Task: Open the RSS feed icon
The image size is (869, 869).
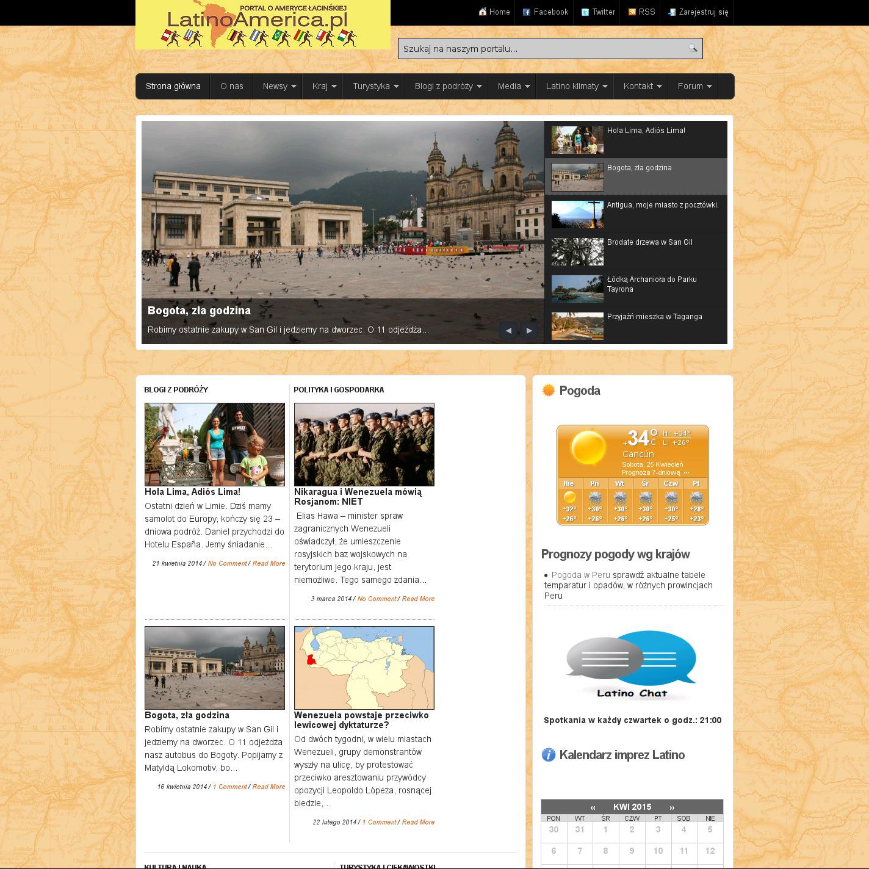Action: (x=632, y=12)
